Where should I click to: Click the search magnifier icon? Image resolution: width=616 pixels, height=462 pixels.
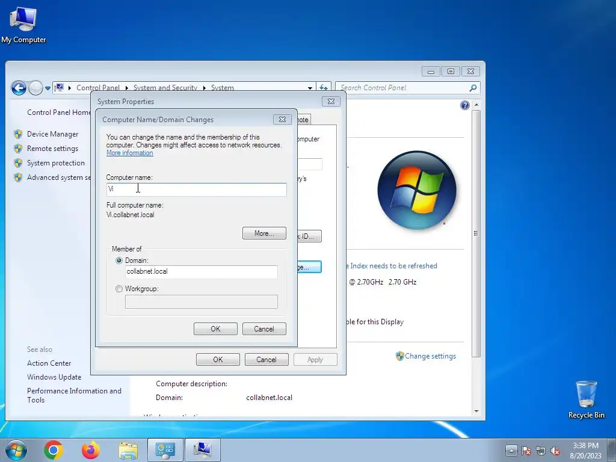[473, 88]
